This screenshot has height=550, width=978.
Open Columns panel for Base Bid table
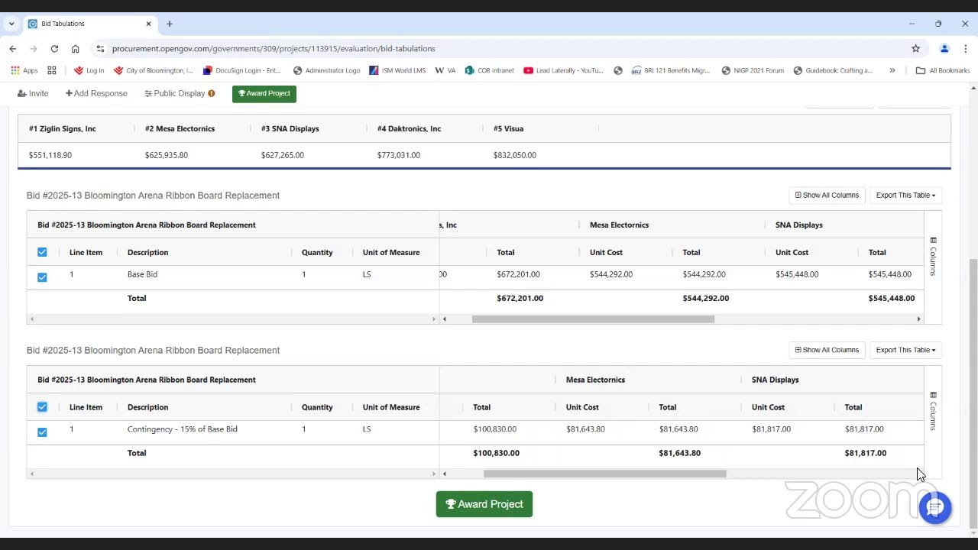point(933,256)
